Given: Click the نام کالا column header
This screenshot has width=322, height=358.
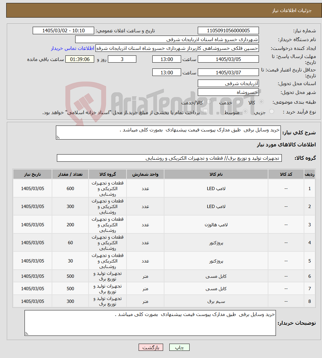Looking at the screenshot, I should (x=216, y=174).
